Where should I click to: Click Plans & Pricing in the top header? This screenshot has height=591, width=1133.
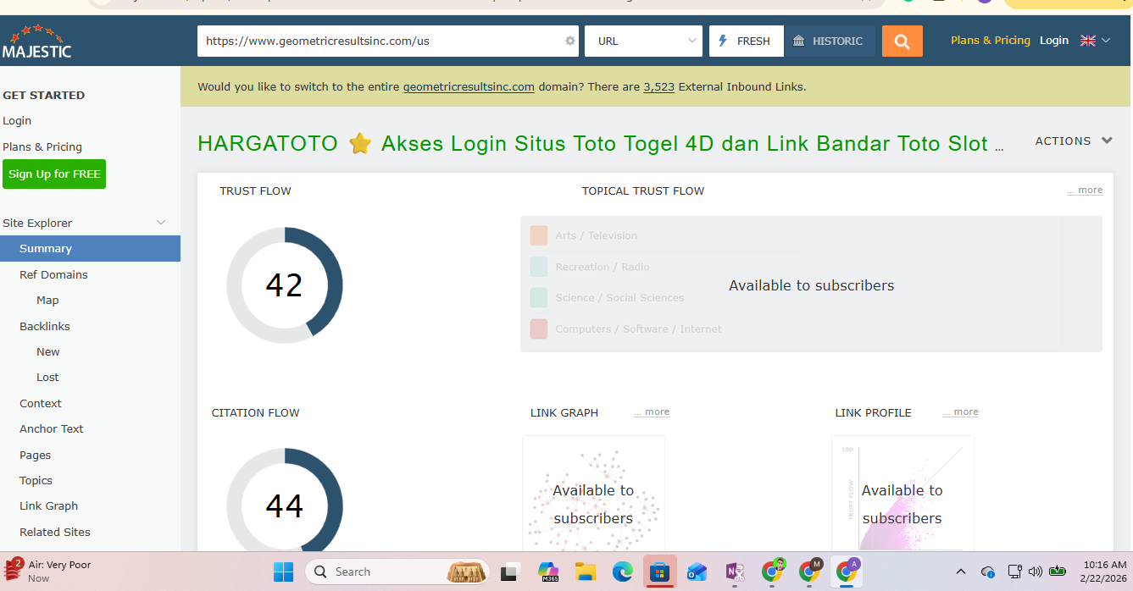[991, 40]
